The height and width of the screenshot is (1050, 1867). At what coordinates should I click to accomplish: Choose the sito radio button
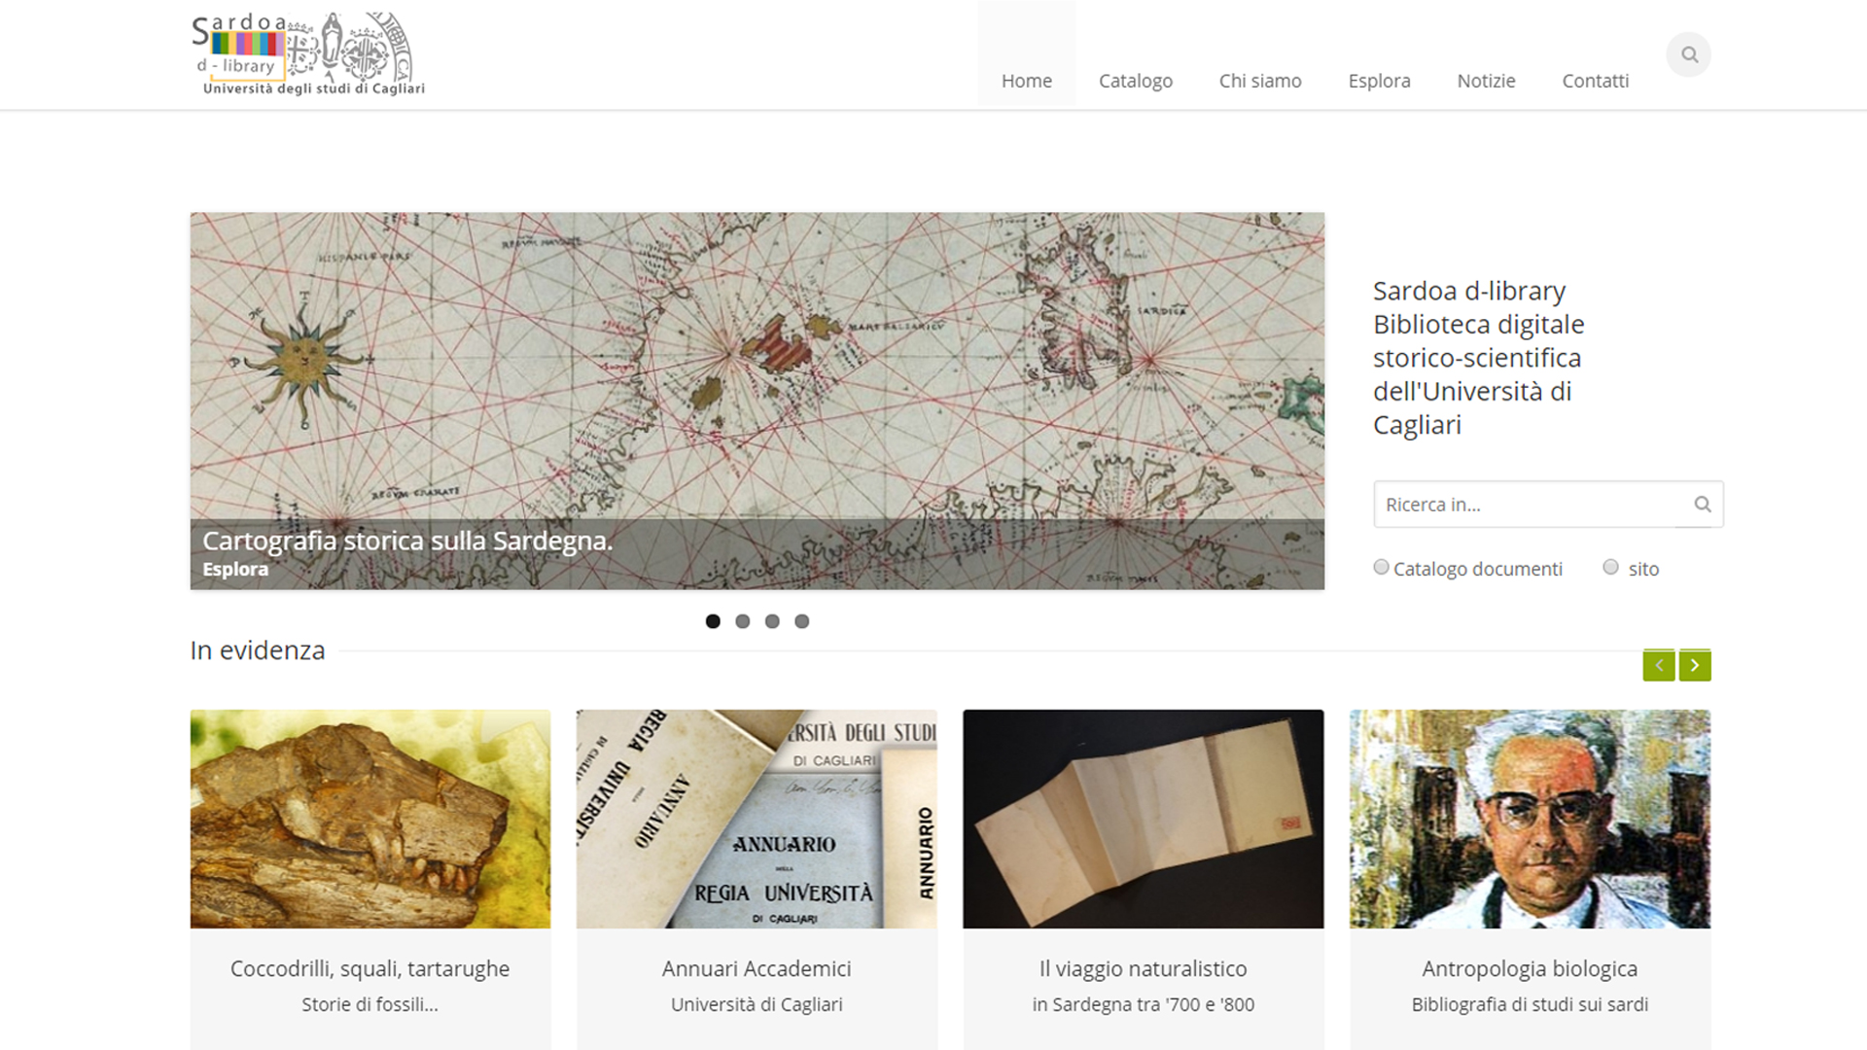1610,567
